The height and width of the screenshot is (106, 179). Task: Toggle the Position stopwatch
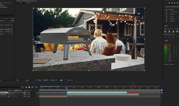pos(167,14)
